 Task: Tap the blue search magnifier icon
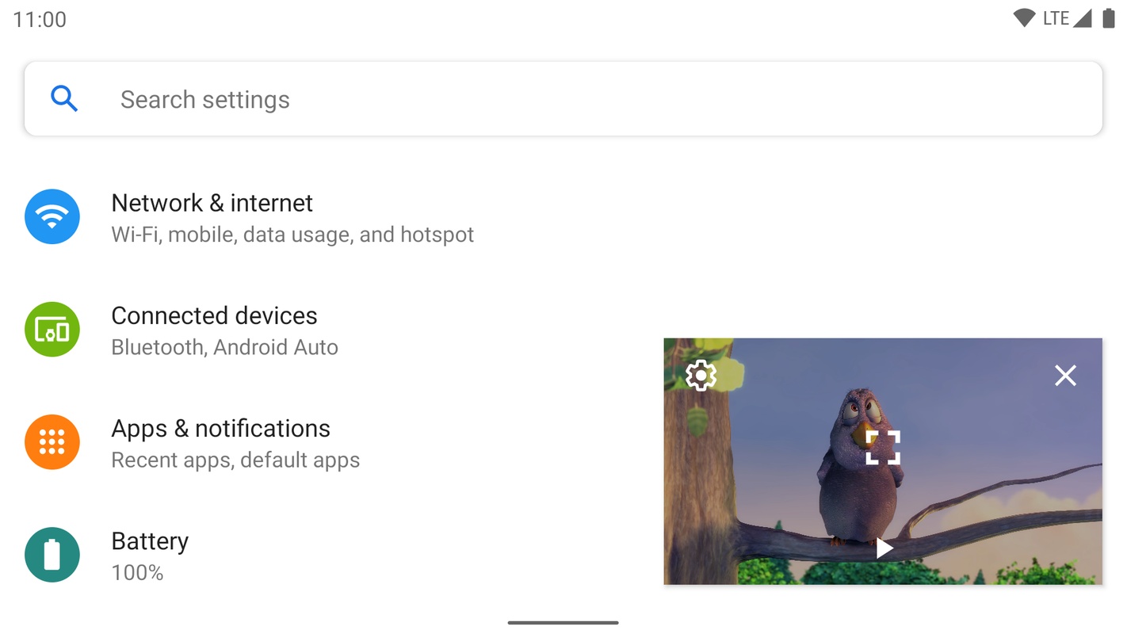click(63, 98)
